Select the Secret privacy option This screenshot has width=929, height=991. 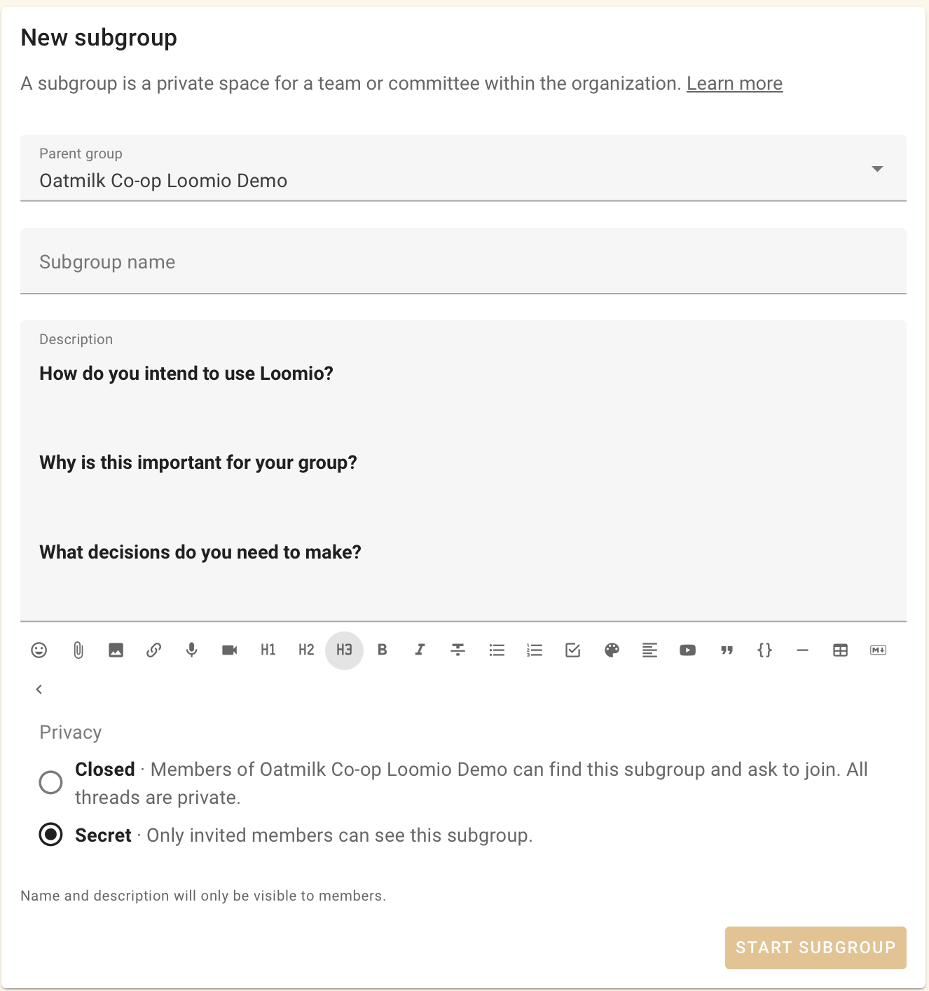(50, 835)
